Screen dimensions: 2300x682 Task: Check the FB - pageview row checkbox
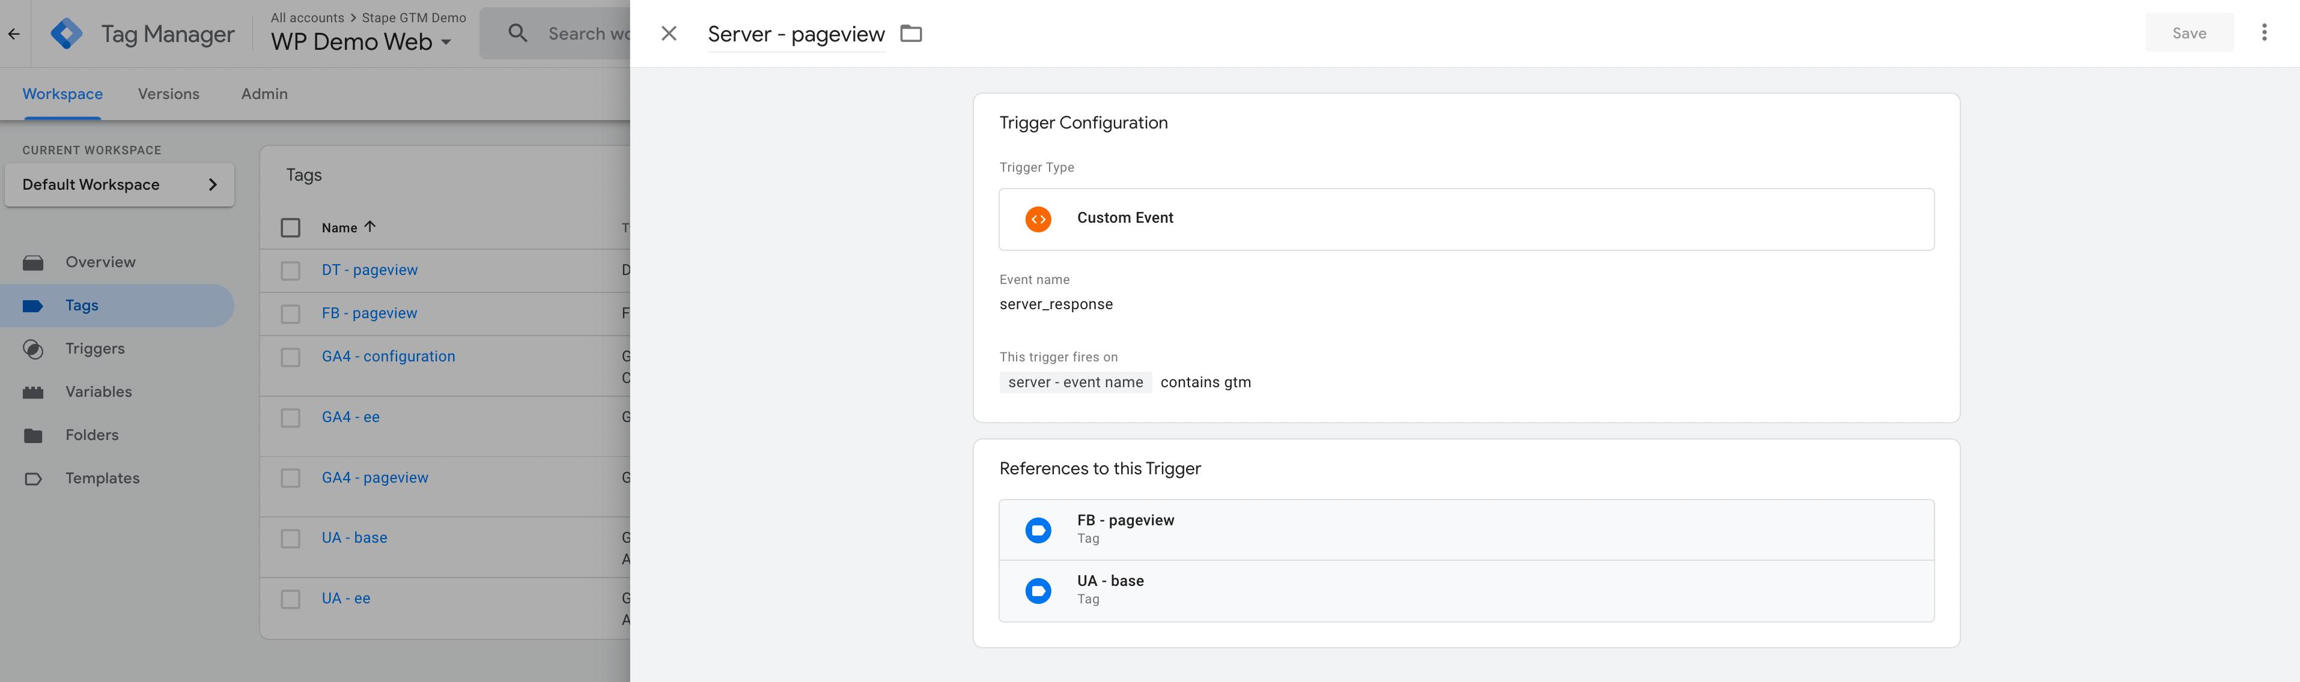click(290, 314)
